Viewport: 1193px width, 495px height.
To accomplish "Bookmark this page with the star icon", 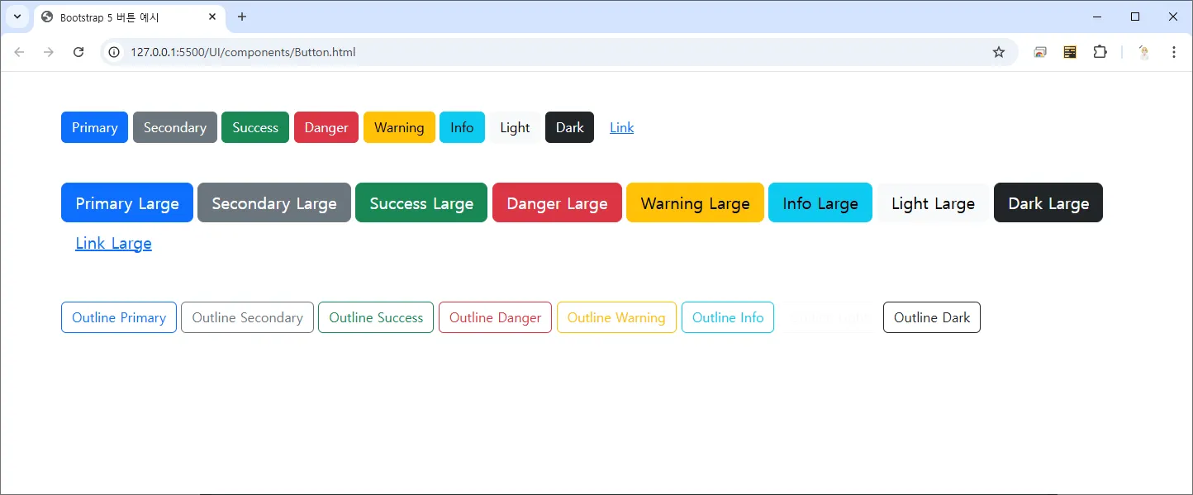I will [999, 52].
